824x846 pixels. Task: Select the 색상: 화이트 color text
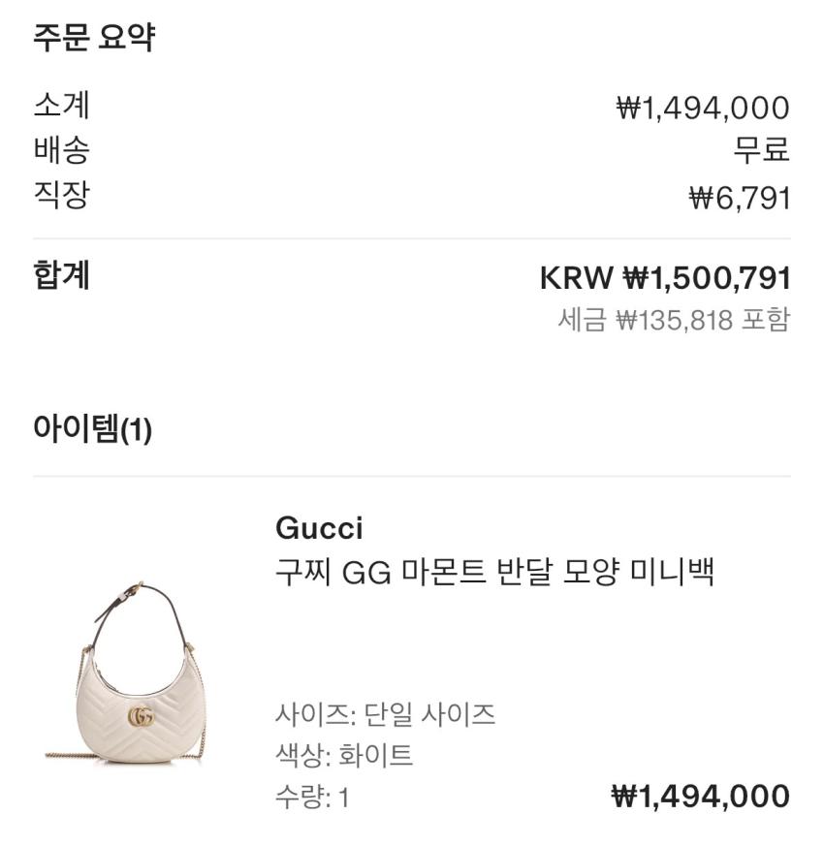tap(344, 755)
